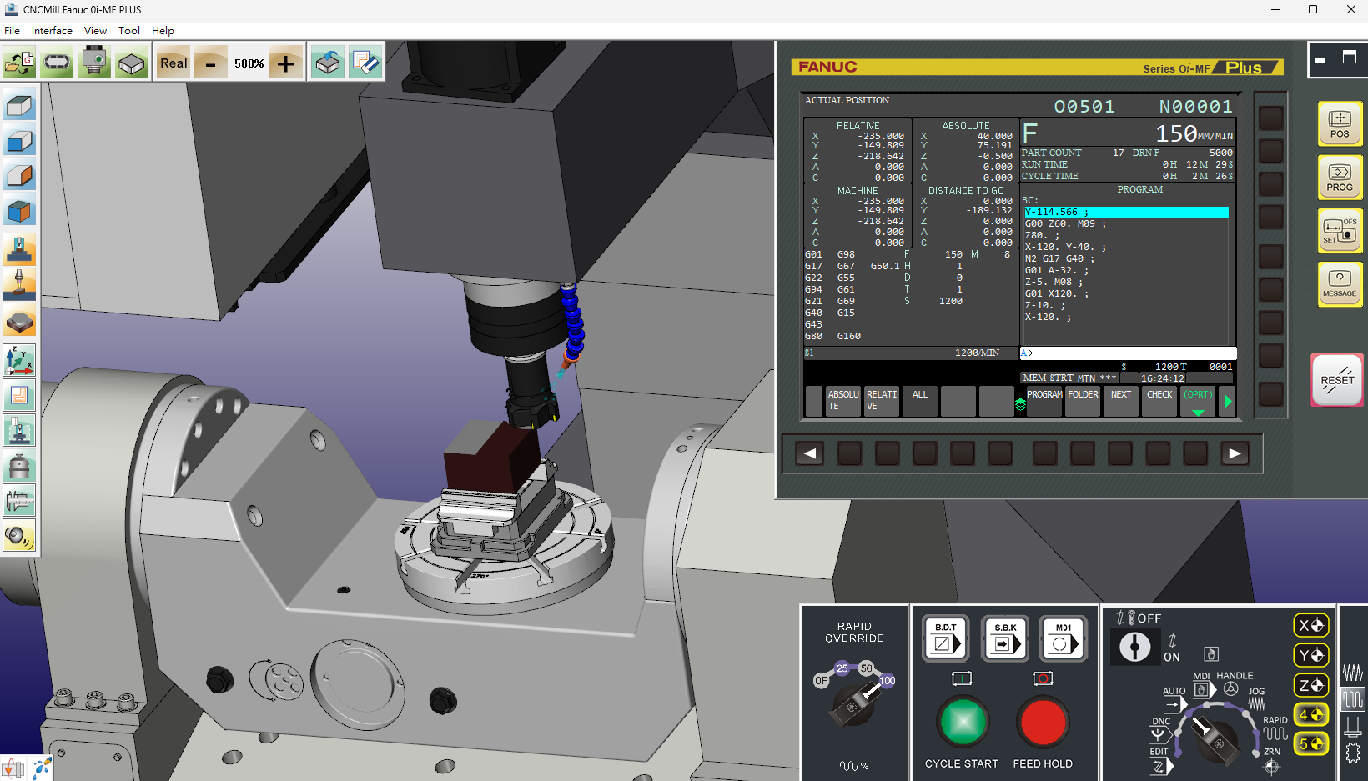Select the 4th axis home button

[x=1311, y=714]
